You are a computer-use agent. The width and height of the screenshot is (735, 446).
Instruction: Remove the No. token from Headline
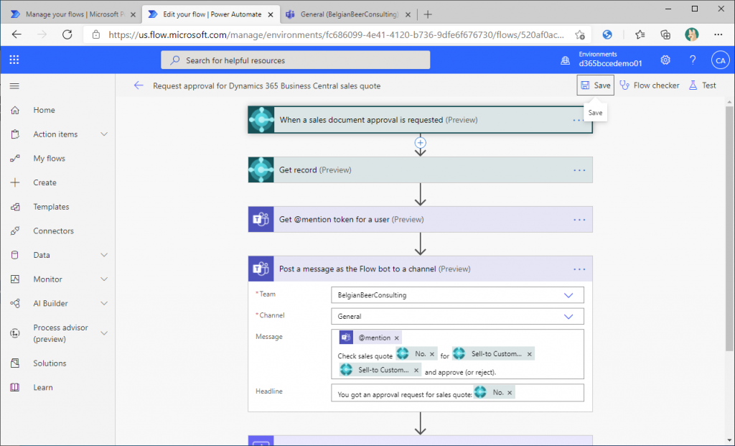510,393
